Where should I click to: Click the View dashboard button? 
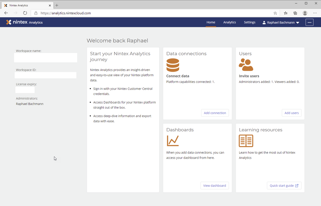click(215, 186)
